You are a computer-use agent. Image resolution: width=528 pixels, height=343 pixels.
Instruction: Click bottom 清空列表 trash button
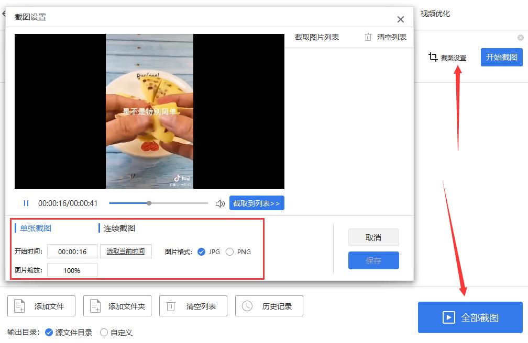[x=193, y=306]
